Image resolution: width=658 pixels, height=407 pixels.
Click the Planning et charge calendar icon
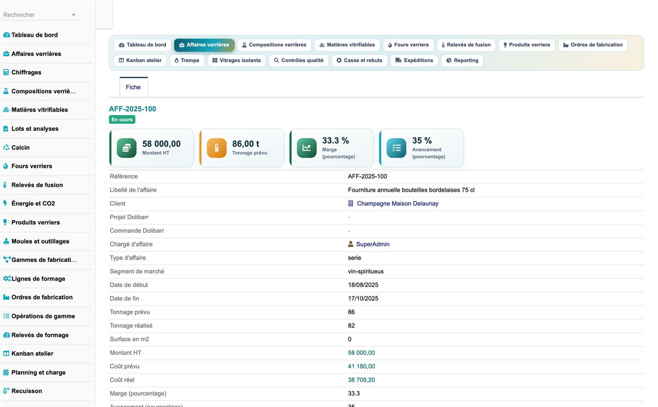7,372
